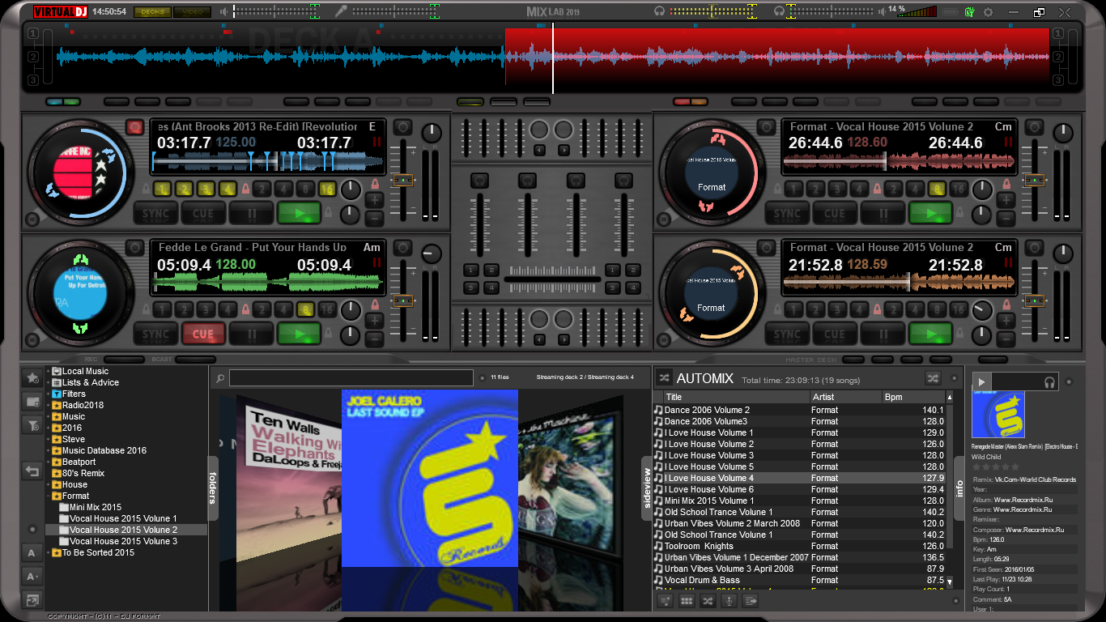The height and width of the screenshot is (622, 1106).
Task: Click the smaller font 'A-' sidebar icon
Action: click(32, 577)
